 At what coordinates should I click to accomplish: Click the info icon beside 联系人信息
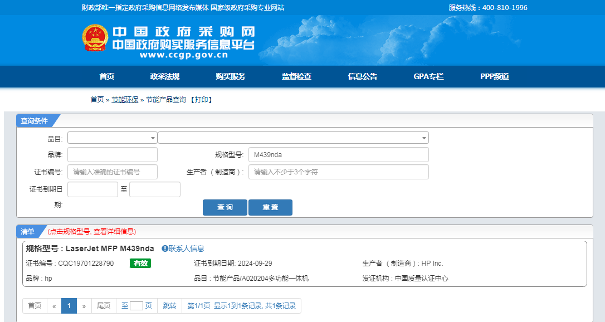click(x=165, y=248)
